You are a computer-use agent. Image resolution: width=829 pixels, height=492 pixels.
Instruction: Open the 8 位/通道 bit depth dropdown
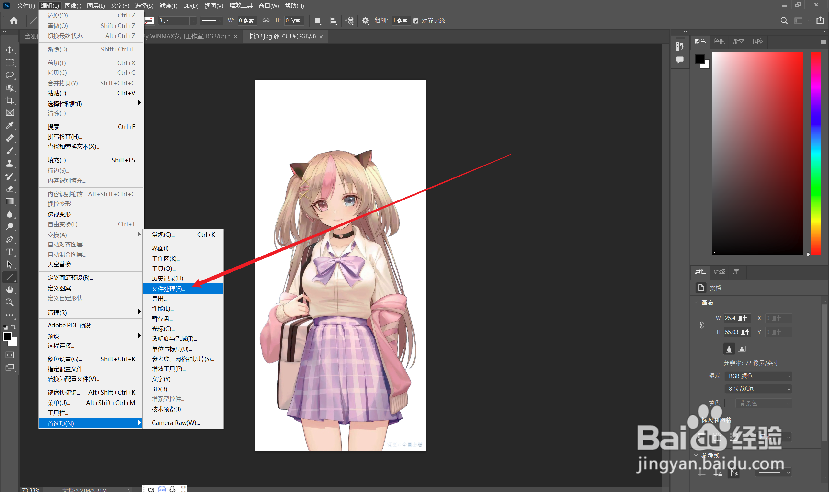coord(758,389)
